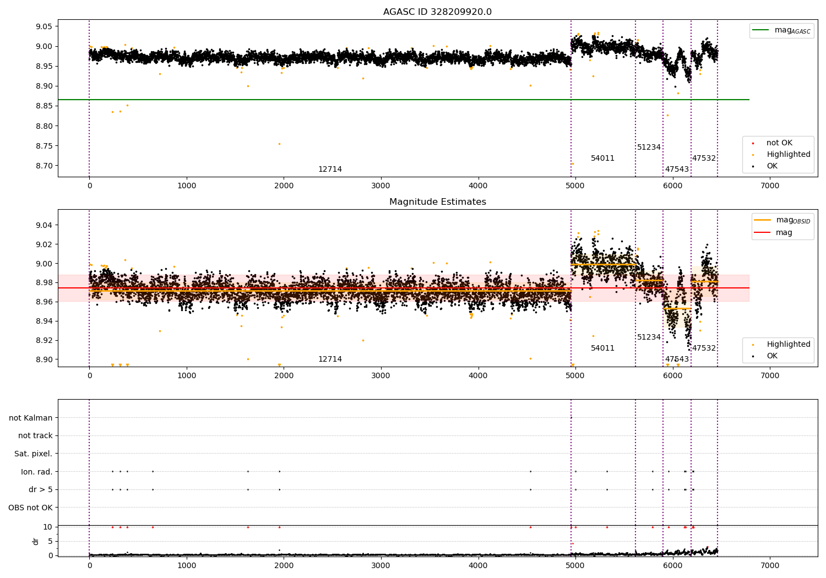826x578 pixels.
Task: Click the 'Sat. pixel.' row label in bottom plot
Action: 34,454
